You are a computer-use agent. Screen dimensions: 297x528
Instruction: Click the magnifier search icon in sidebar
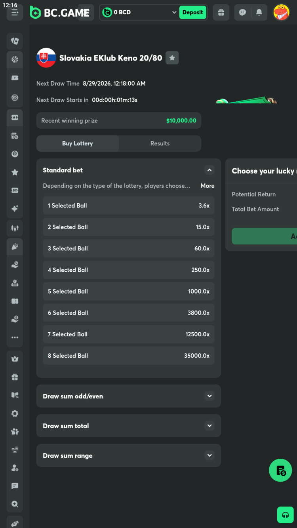(x=15, y=504)
